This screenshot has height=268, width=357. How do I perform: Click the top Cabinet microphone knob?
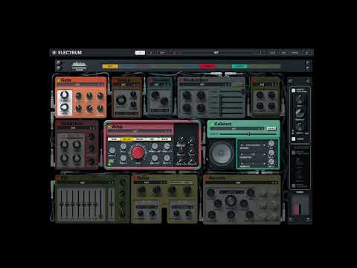pyautogui.click(x=271, y=144)
